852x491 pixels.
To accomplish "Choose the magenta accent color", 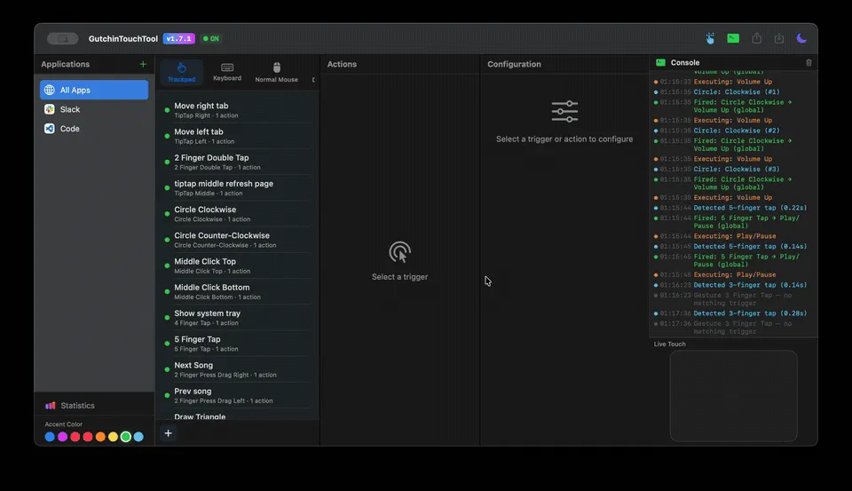I will pyautogui.click(x=62, y=437).
